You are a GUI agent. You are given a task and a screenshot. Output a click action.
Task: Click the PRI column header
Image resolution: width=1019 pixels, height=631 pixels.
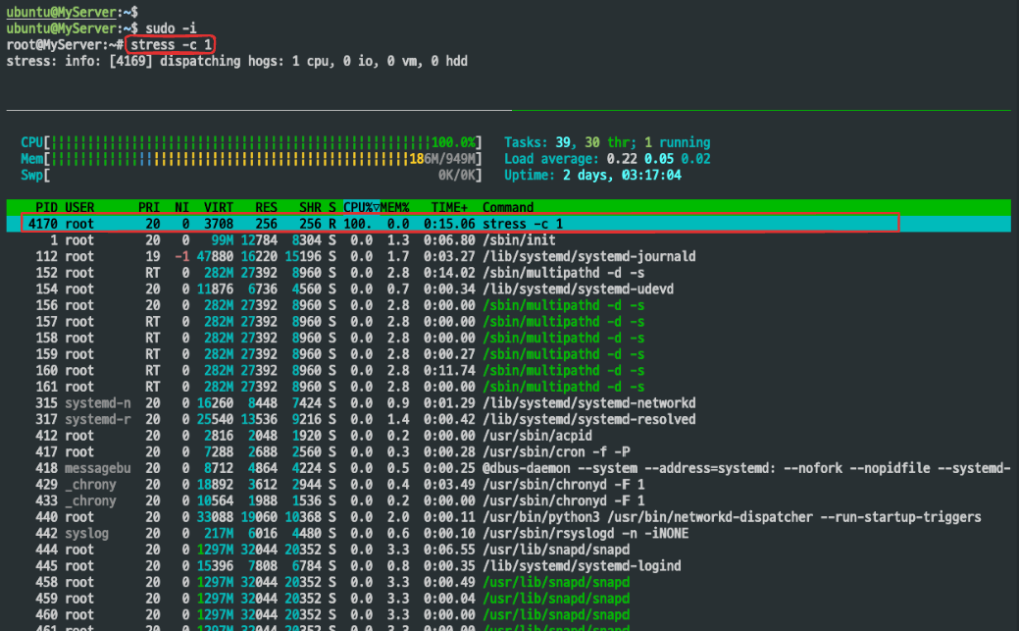coord(149,207)
